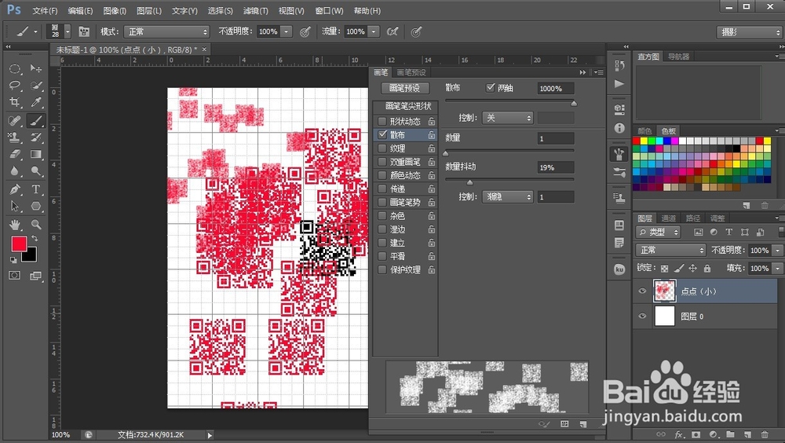Select the 画笔笔尖形状 option
Screen dimensions: 785x443
pos(408,106)
